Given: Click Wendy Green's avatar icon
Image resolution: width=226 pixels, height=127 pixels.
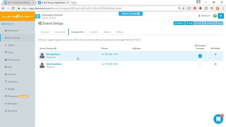Looking at the screenshot, I should tap(42, 56).
